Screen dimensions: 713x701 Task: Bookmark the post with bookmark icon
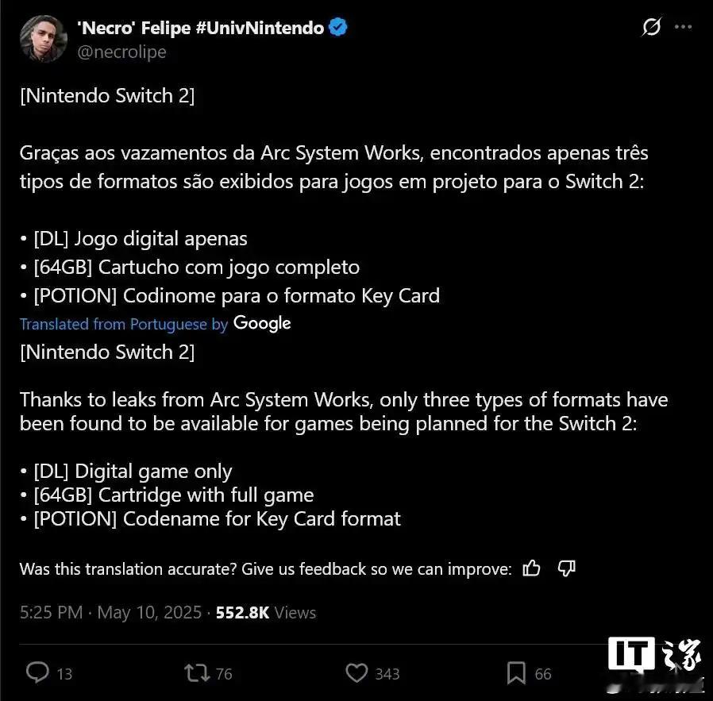pos(516,672)
